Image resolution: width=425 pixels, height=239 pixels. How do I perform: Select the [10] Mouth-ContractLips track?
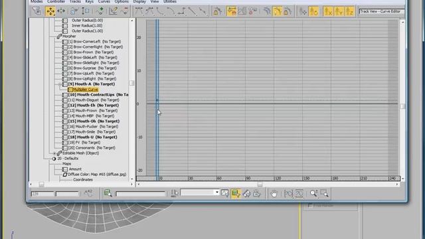click(x=98, y=94)
